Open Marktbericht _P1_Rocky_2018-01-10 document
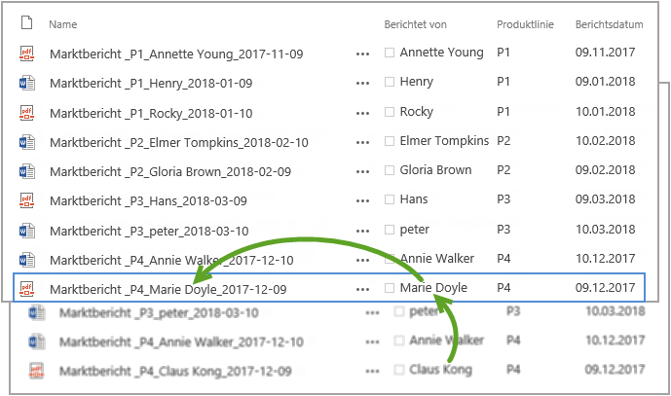 click(x=151, y=113)
